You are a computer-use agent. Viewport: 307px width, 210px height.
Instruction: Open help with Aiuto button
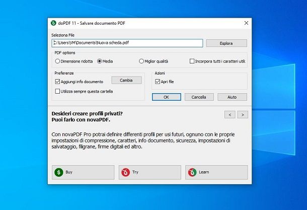click(232, 97)
